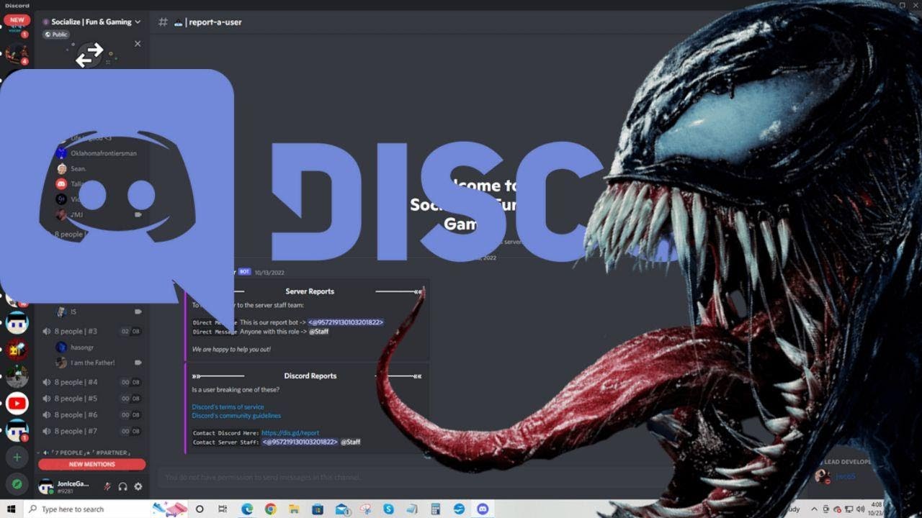
Task: Click the Public server badge
Action: 56,35
